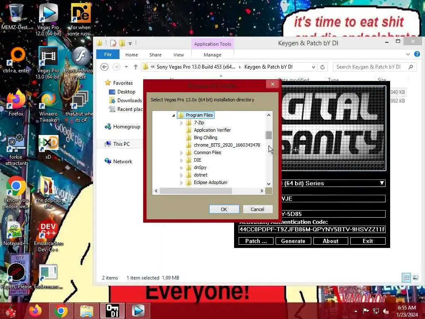425x319 pixels.
Task: Open Vegas Pro 13.0 (64-bit) desktop shortcut
Action: [48, 63]
